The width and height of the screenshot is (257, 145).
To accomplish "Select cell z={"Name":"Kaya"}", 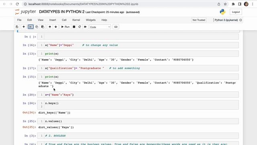I will click(x=138, y=95).
